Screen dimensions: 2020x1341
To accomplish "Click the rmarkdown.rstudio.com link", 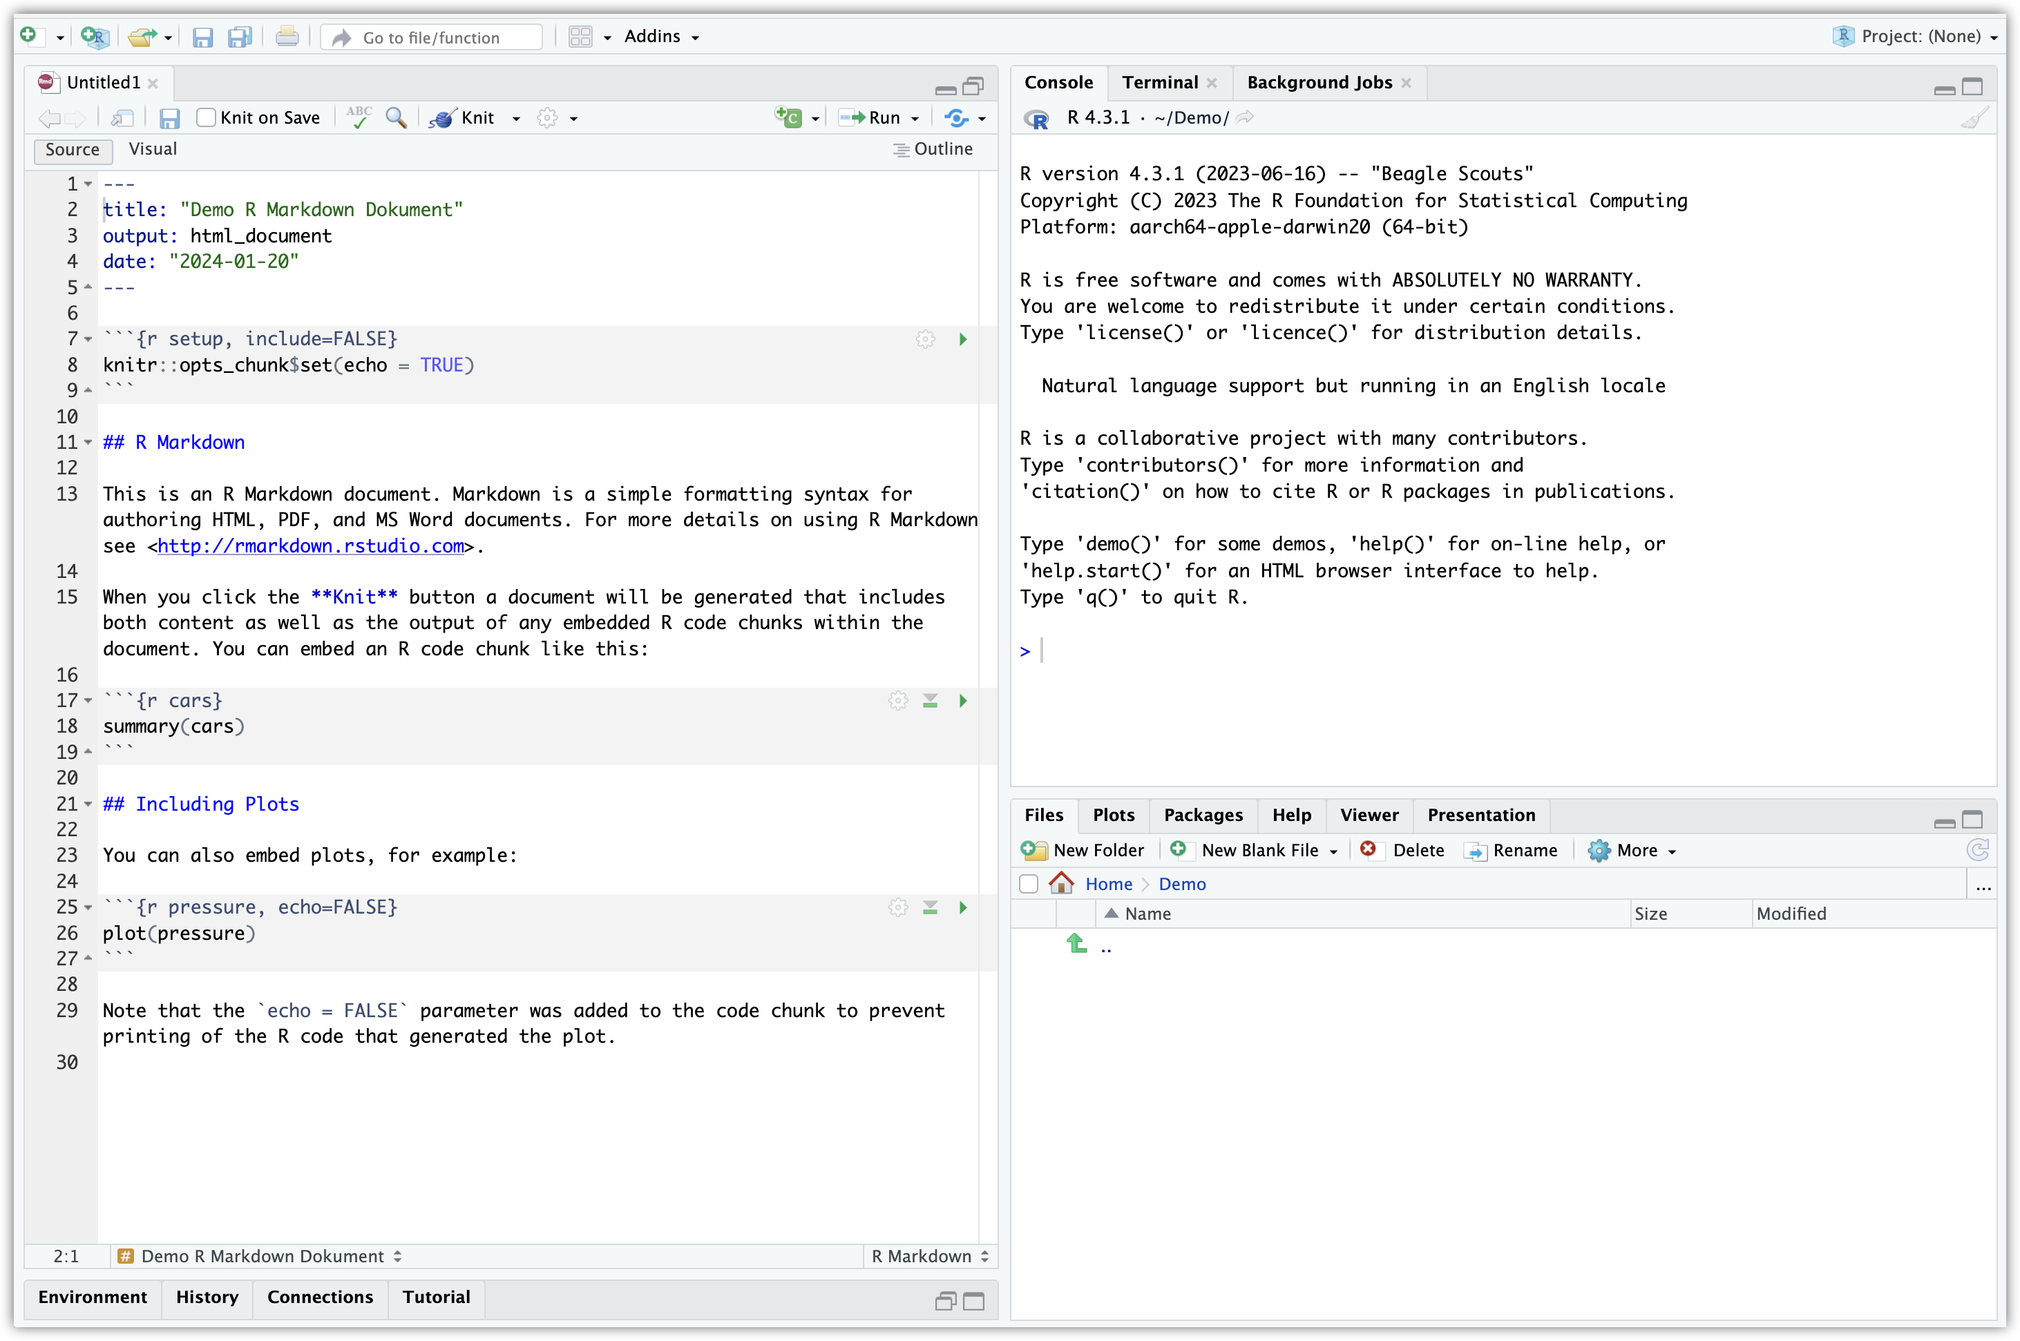I will (x=311, y=546).
